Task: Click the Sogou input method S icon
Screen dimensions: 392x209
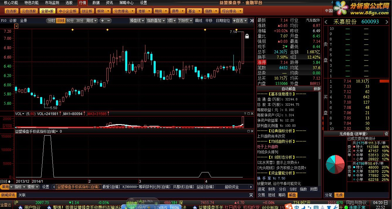Action: coord(289,206)
